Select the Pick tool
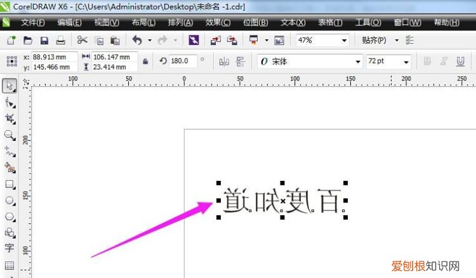 [10, 86]
